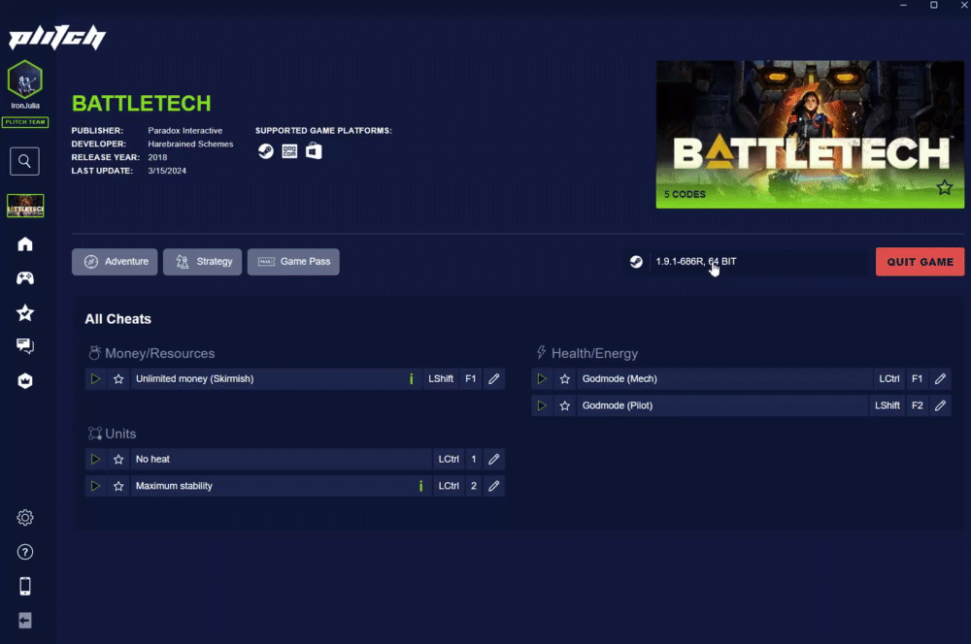Favorite the Maximum stability cheat
Image resolution: width=971 pixels, height=644 pixels.
click(118, 486)
